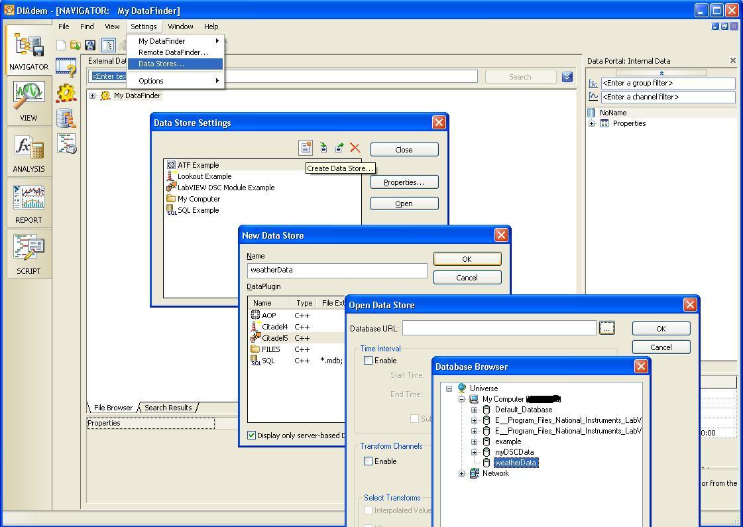The height and width of the screenshot is (527, 743).
Task: Toggle the Interpolated Value checkbox
Action: point(368,510)
